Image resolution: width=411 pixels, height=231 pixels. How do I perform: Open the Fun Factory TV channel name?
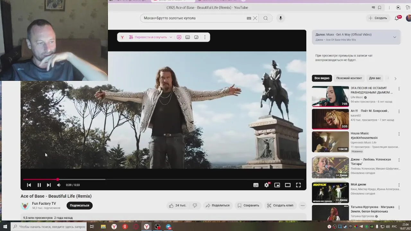pos(44,203)
